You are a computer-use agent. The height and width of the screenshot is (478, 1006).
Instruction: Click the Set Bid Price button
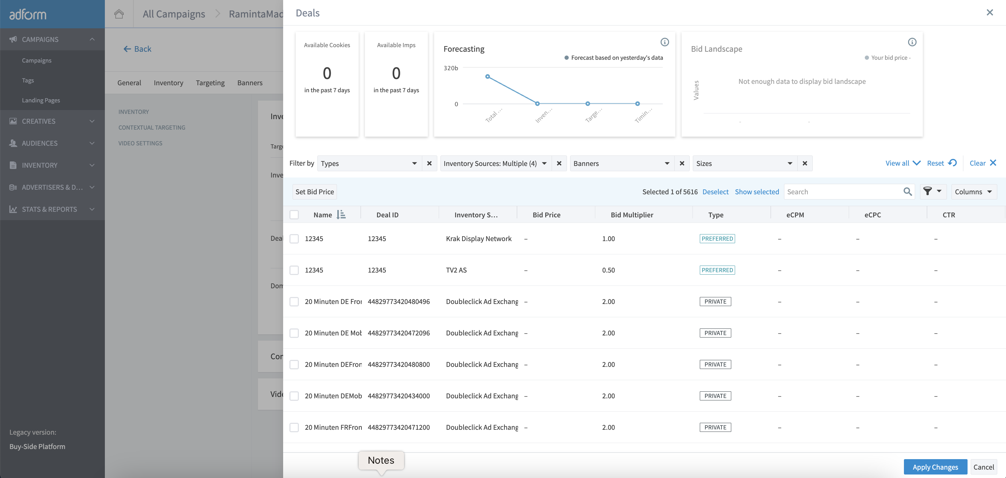click(x=315, y=192)
